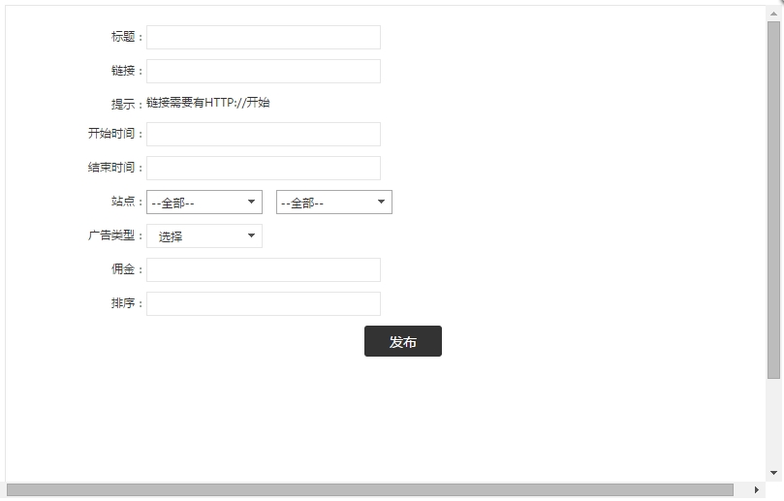Click the 开始时间 input field

(x=263, y=135)
